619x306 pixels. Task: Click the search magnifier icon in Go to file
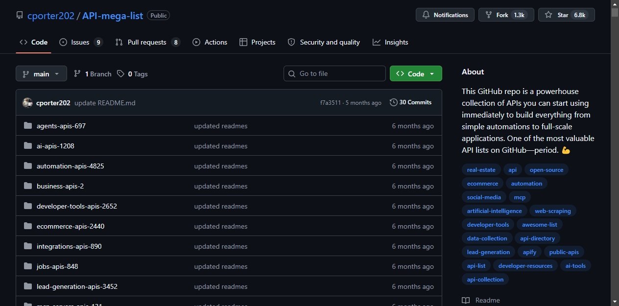(292, 74)
